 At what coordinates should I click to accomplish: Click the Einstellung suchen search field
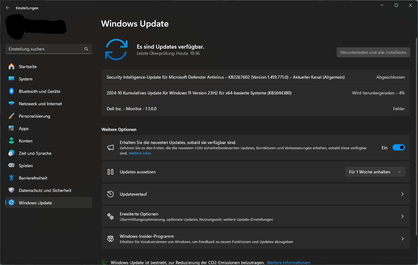coord(49,49)
